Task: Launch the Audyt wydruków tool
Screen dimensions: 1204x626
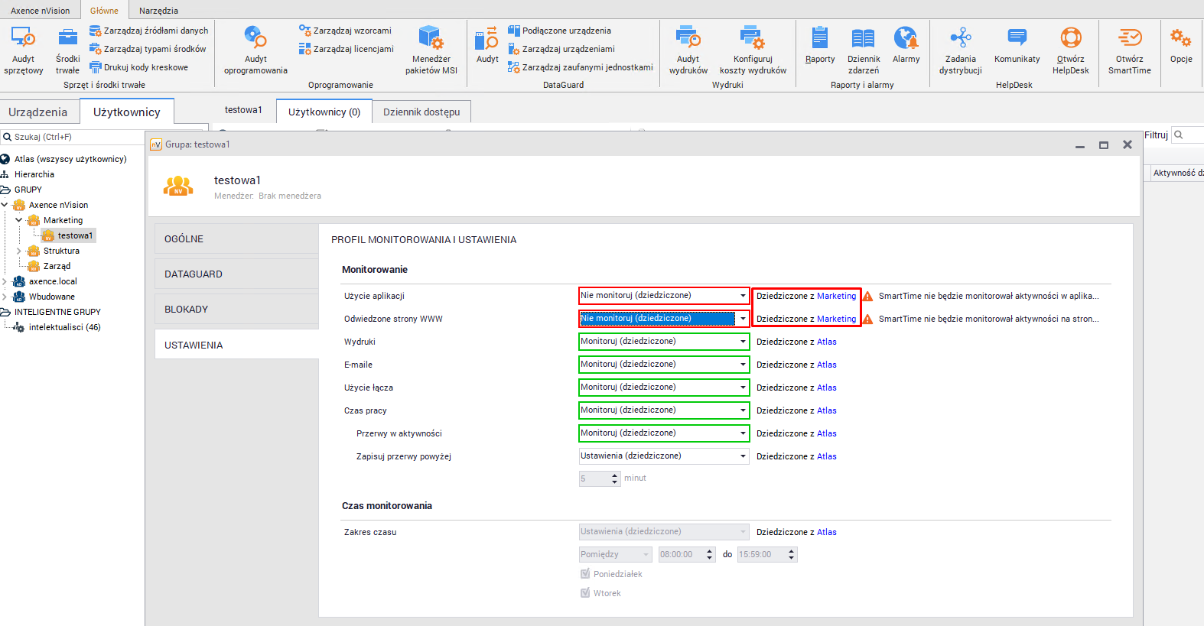Action: click(688, 38)
